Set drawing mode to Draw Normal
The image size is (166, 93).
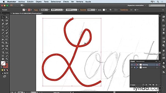pyautogui.click(x=2, y=73)
